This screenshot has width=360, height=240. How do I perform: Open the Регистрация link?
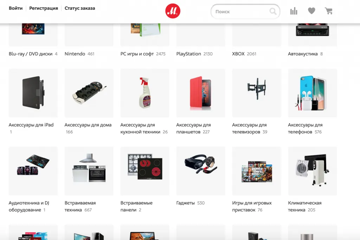tap(44, 8)
